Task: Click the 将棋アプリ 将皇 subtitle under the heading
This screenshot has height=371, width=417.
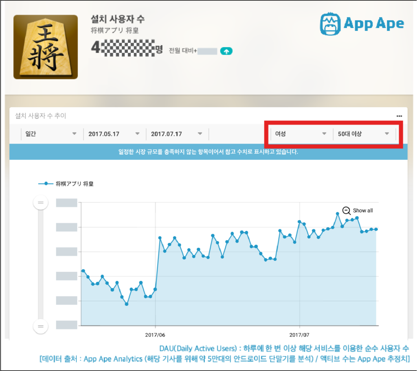Action: click(115, 30)
